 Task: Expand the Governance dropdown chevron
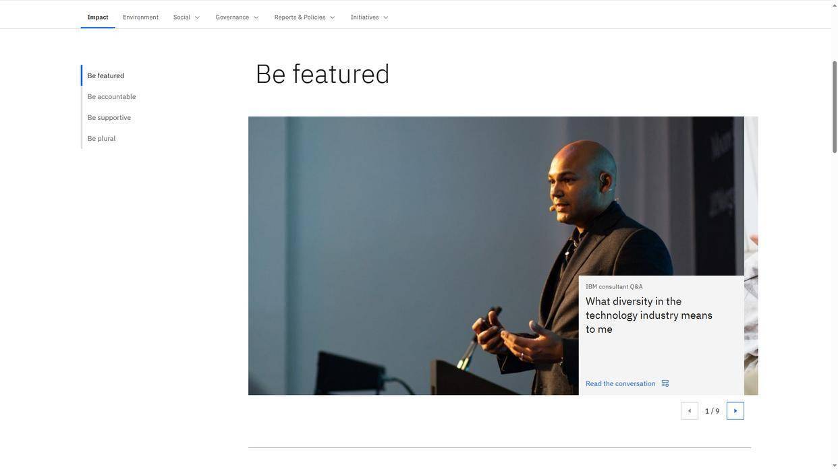[x=256, y=18]
